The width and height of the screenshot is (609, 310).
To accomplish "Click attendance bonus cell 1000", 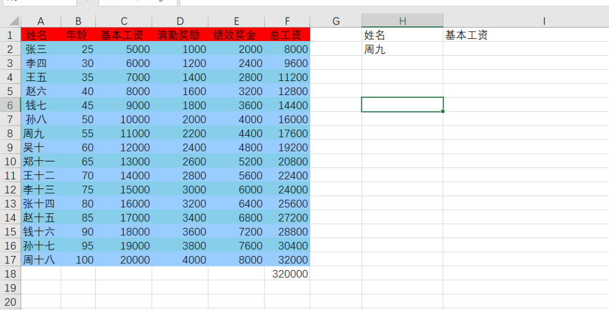I will [x=180, y=49].
